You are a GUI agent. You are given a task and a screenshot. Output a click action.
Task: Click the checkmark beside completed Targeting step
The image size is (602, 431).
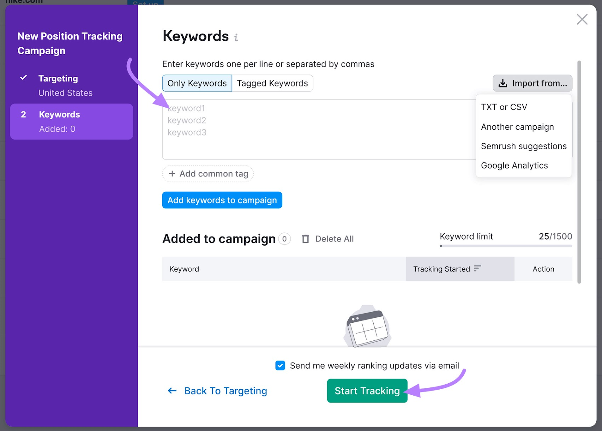pyautogui.click(x=24, y=78)
